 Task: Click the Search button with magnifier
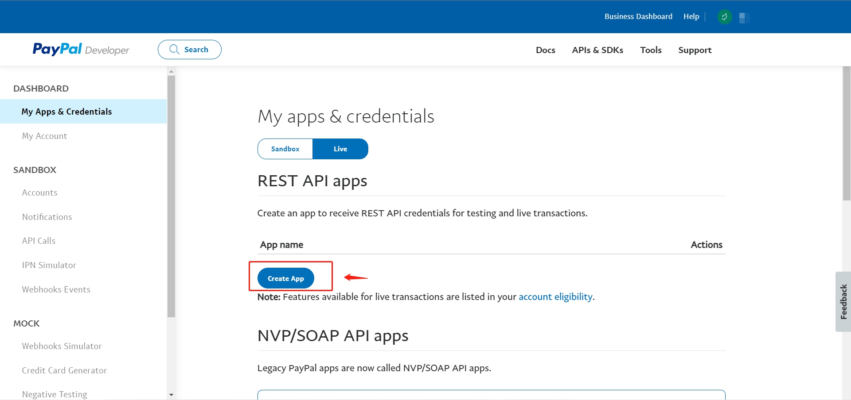(x=190, y=50)
